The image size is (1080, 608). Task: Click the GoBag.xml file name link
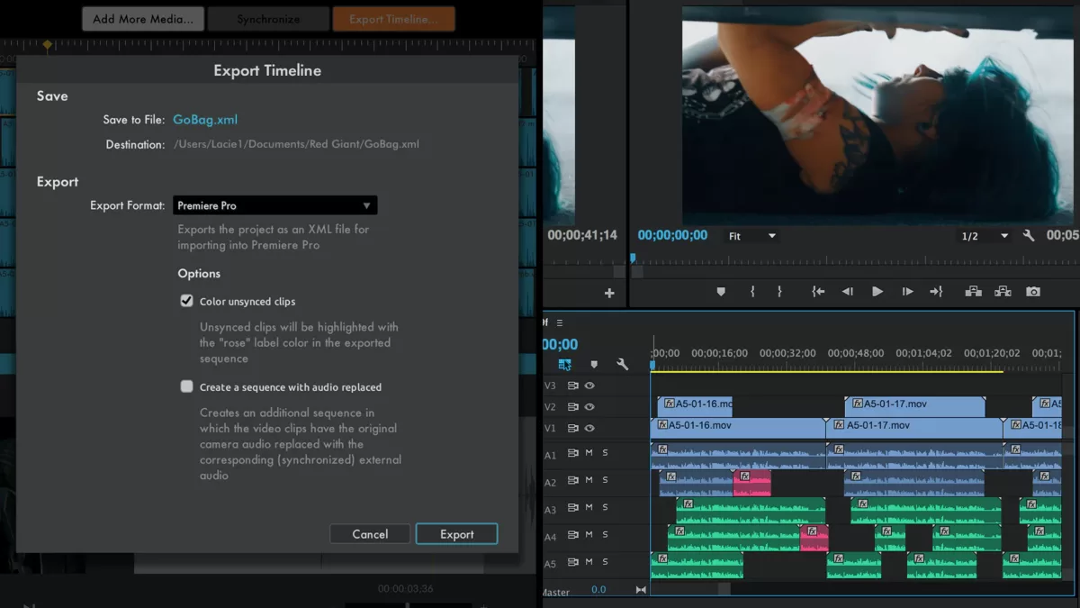(x=205, y=120)
